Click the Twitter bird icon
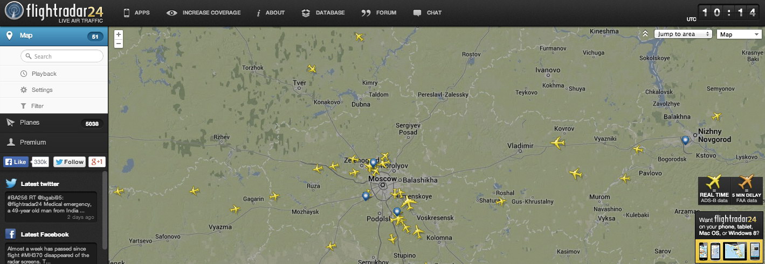This screenshot has width=765, height=264. click(11, 183)
